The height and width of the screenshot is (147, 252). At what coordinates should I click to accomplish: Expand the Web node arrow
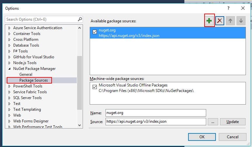coord(9,115)
